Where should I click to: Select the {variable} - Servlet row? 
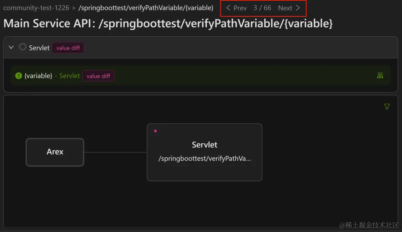[x=201, y=76]
